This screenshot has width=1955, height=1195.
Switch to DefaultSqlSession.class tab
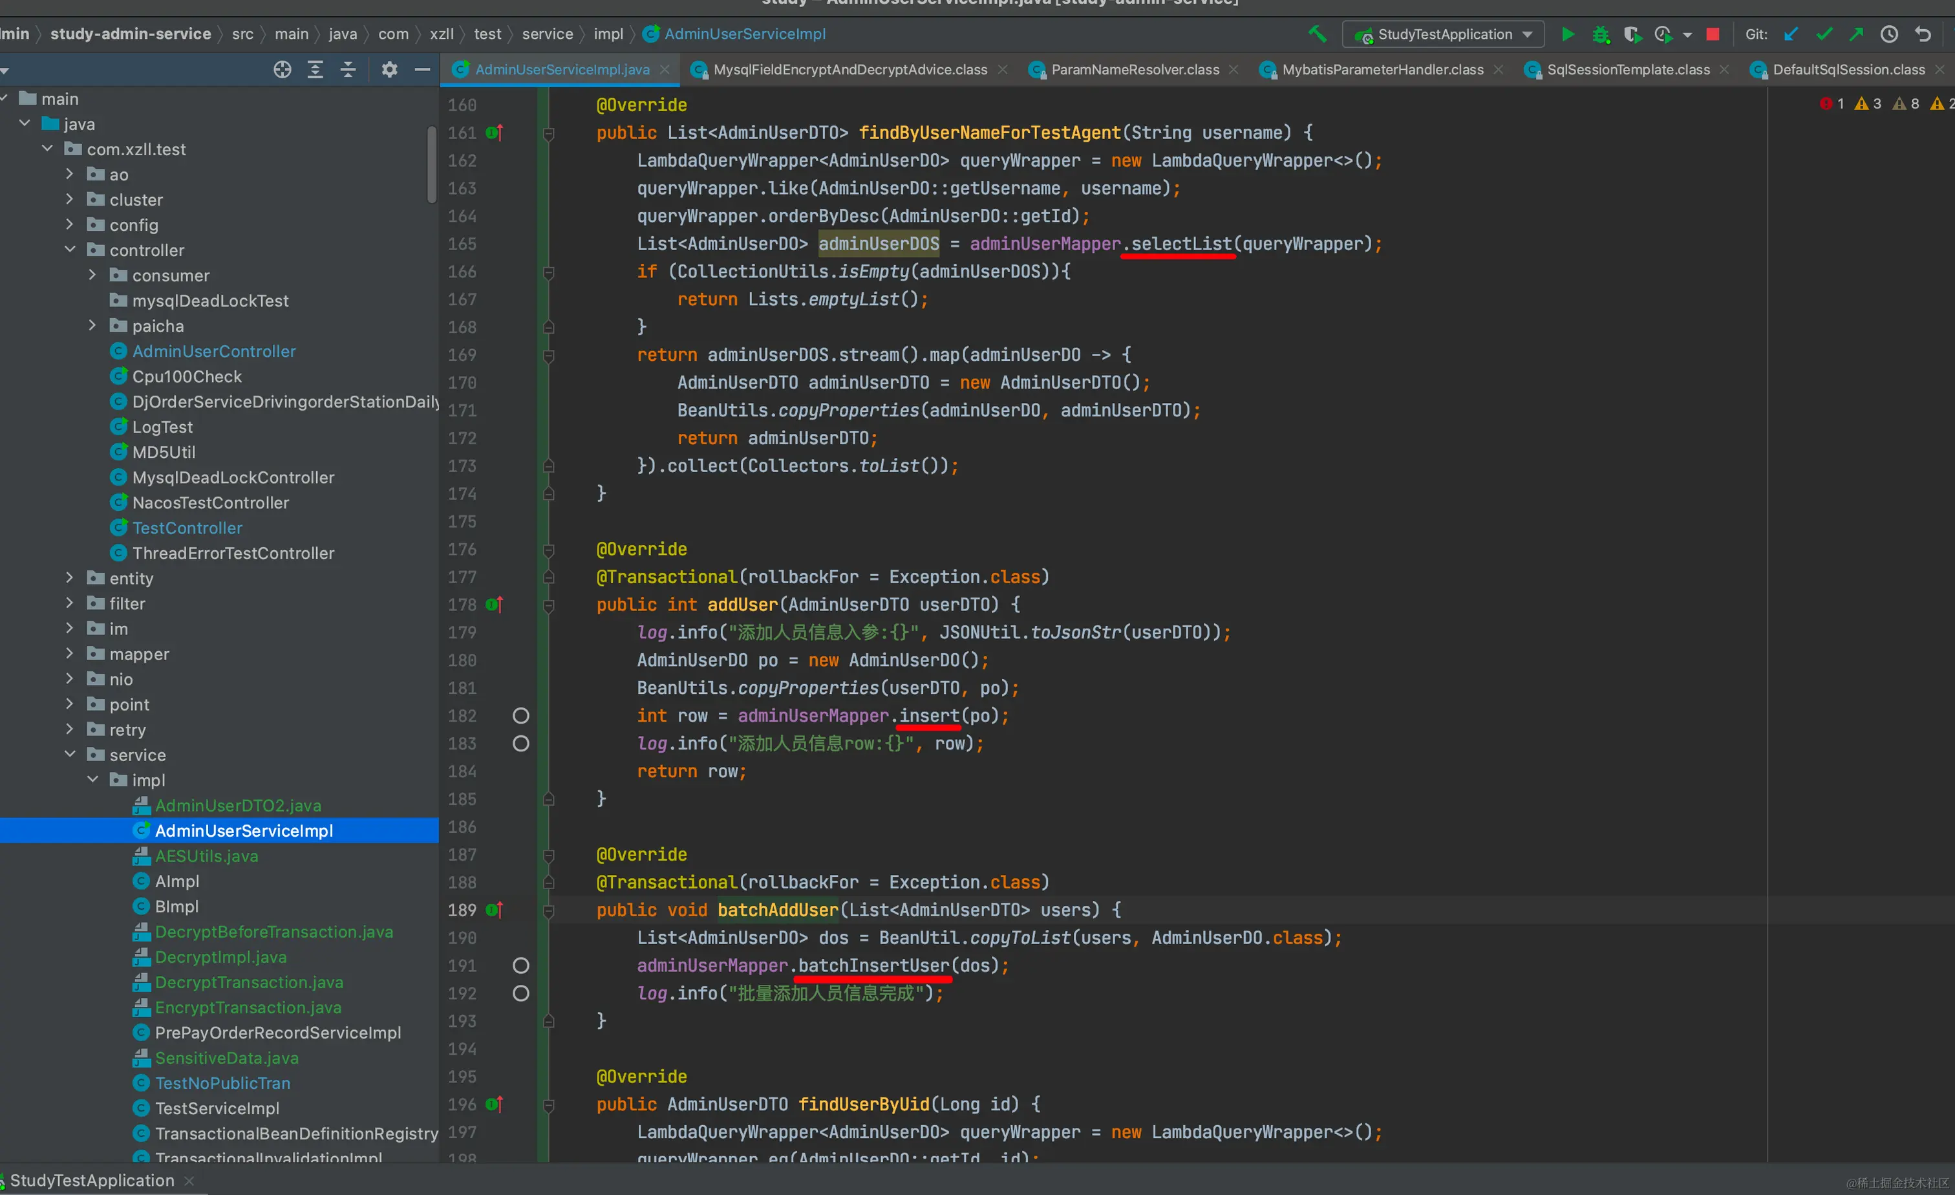(1848, 70)
